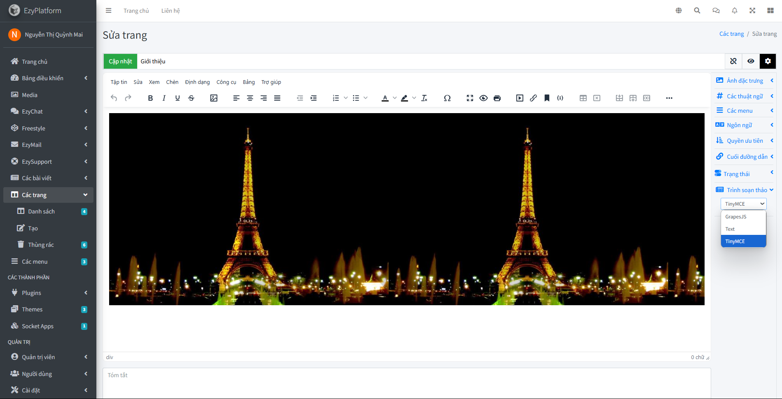Click the Undo icon in editor toolbar
The image size is (782, 399).
click(x=114, y=98)
